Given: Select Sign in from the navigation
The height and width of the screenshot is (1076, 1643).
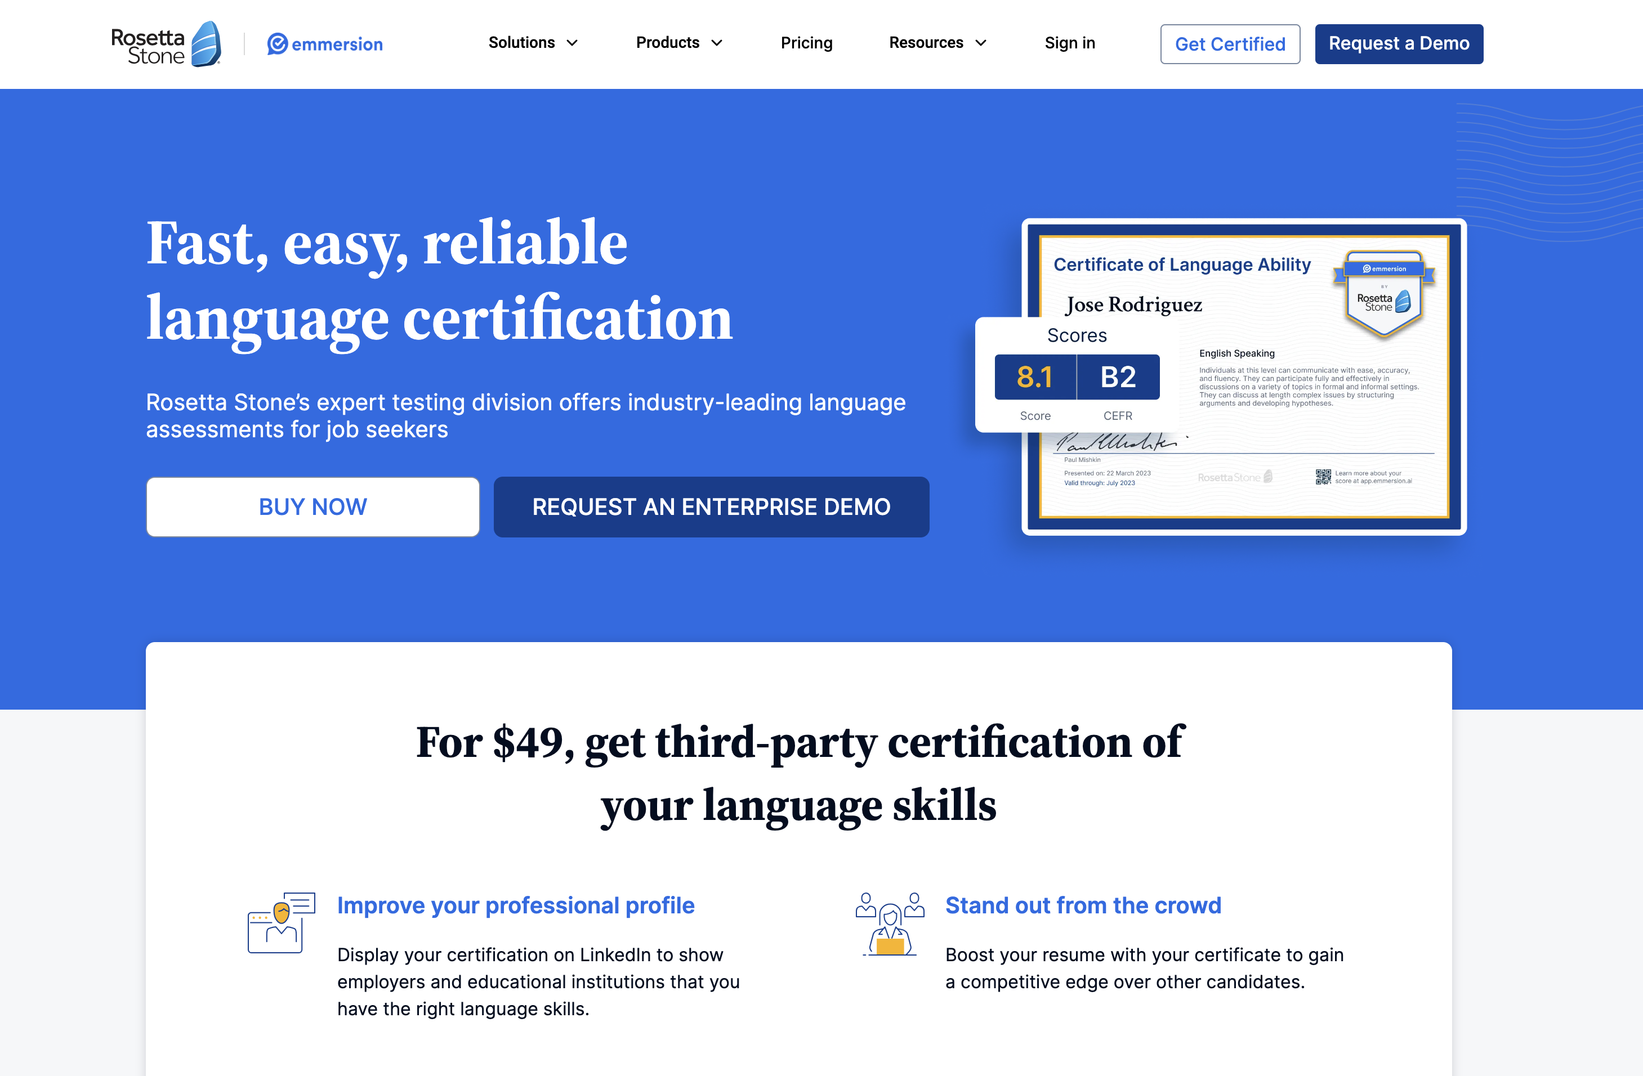Looking at the screenshot, I should (x=1069, y=43).
